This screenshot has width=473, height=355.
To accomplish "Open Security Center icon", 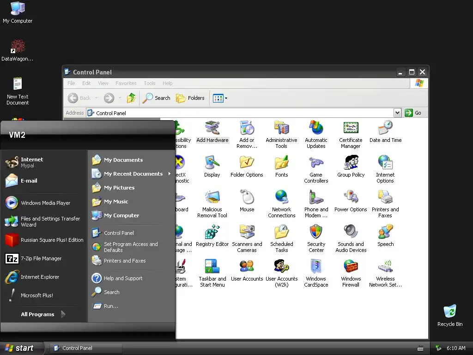I will tap(316, 239).
